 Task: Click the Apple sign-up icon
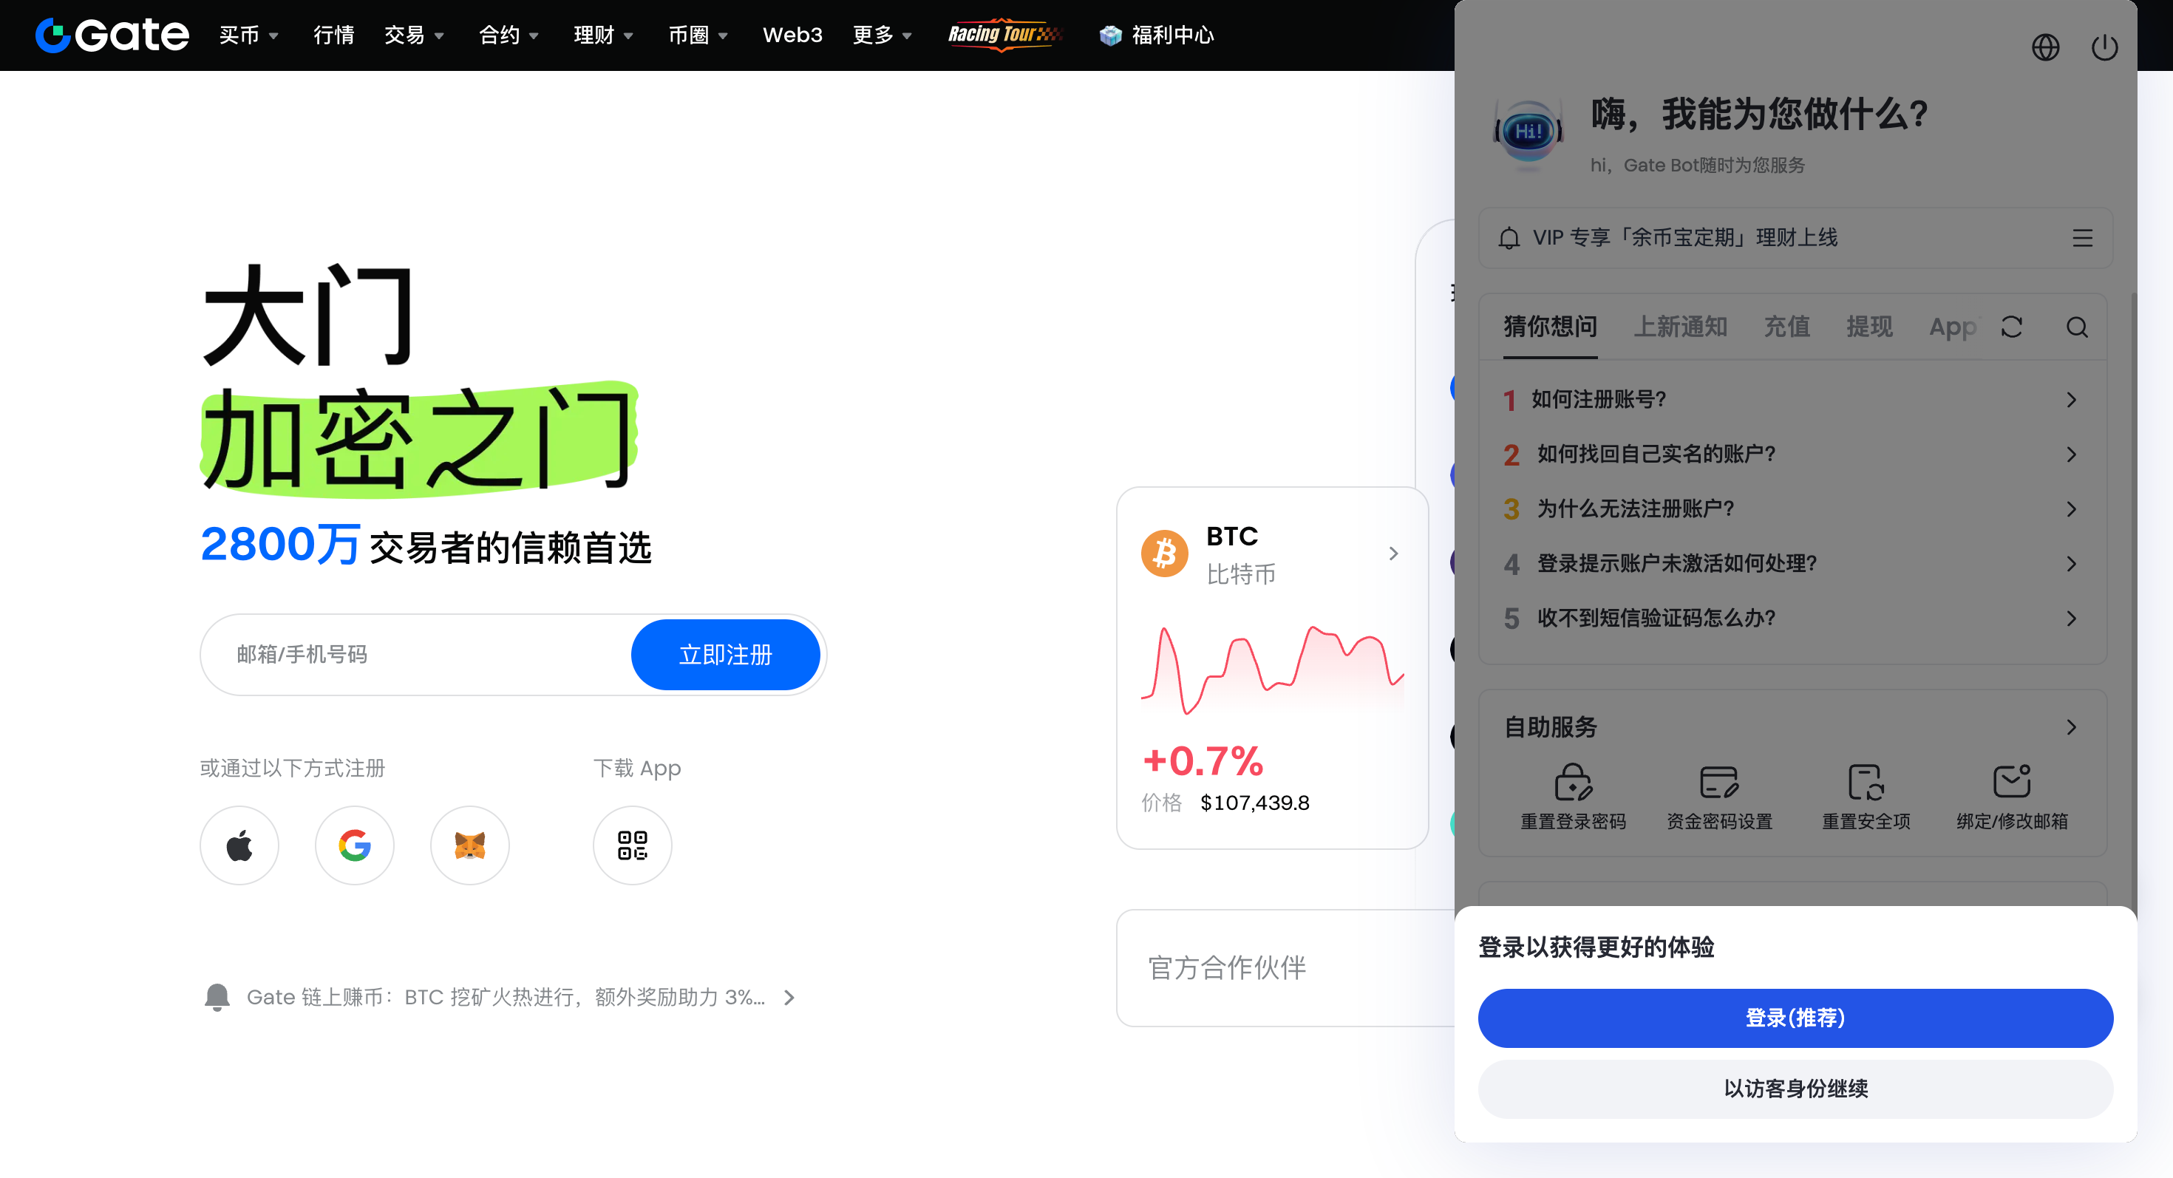(x=239, y=845)
